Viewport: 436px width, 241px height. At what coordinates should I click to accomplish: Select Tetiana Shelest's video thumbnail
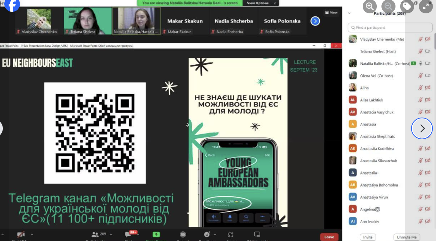87,21
